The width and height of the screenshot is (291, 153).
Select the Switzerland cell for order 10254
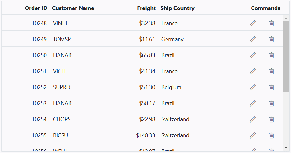175,119
